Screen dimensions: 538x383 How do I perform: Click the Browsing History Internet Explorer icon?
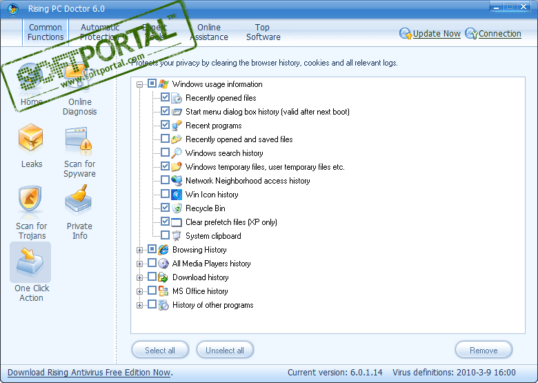tap(163, 250)
